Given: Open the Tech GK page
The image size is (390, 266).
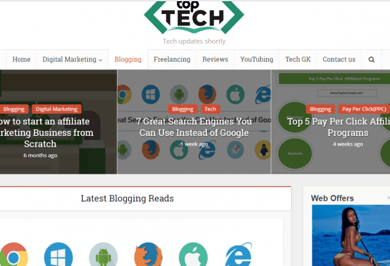Looking at the screenshot, I should click(298, 60).
